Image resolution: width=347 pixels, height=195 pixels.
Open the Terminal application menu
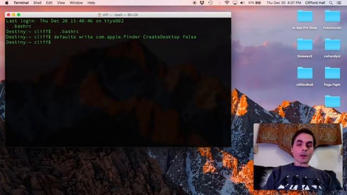pyautogui.click(x=21, y=3)
